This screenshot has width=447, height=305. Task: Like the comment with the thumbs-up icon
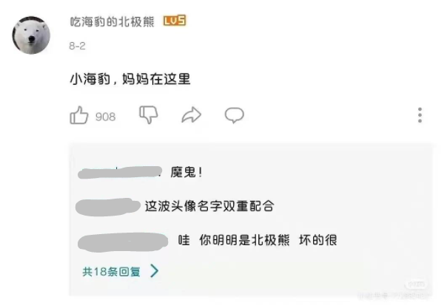[79, 115]
